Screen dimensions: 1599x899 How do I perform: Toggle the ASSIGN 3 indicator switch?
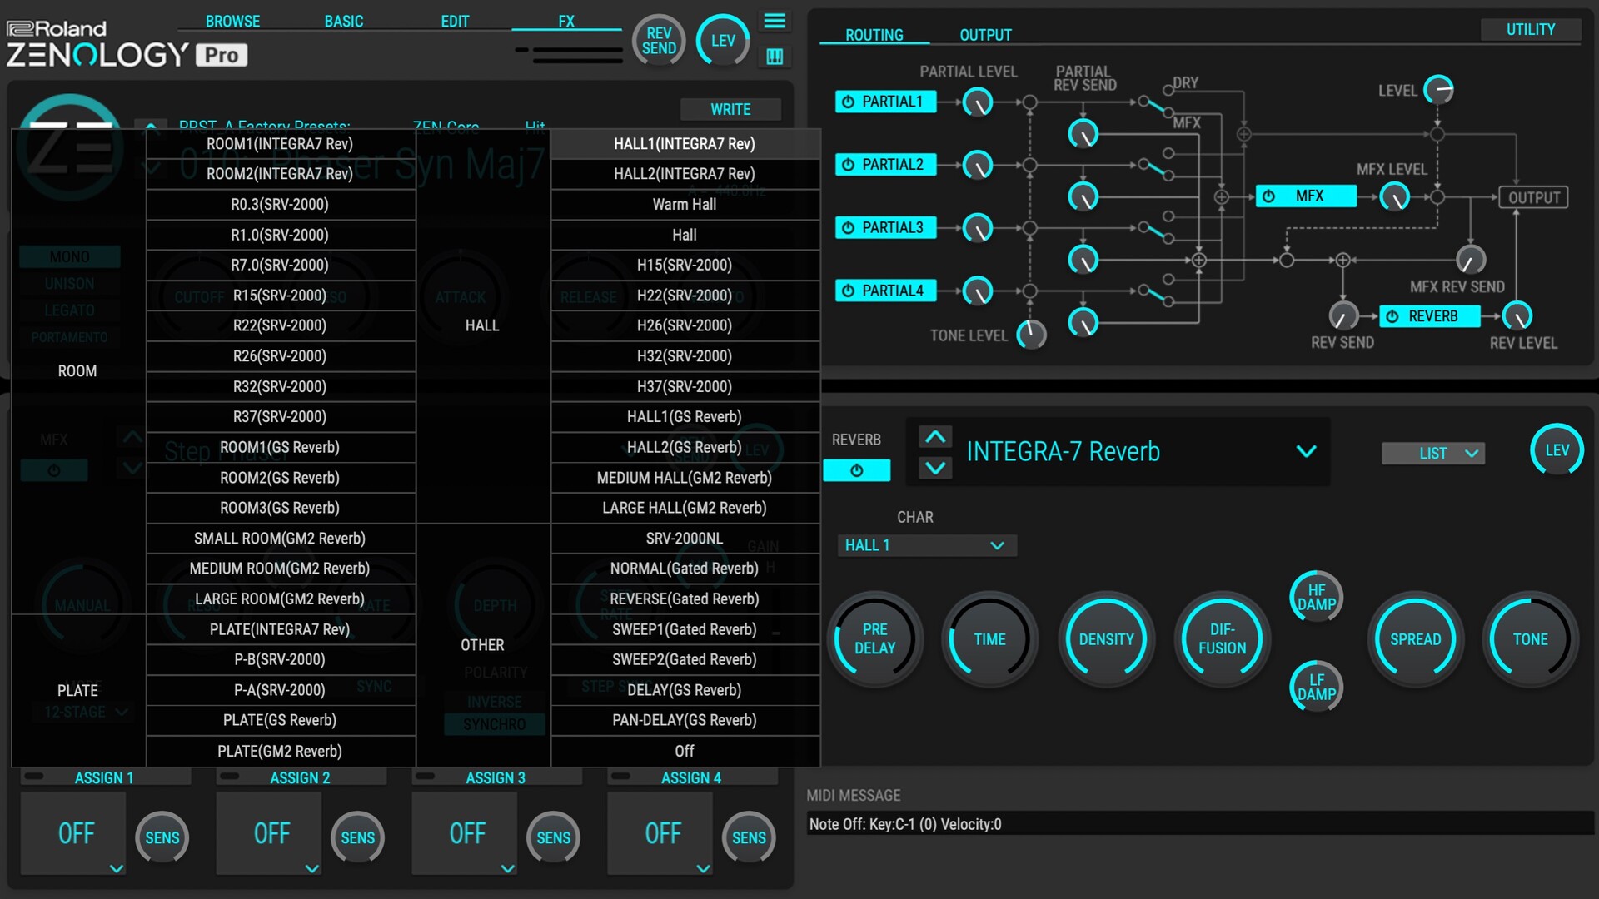tap(426, 776)
